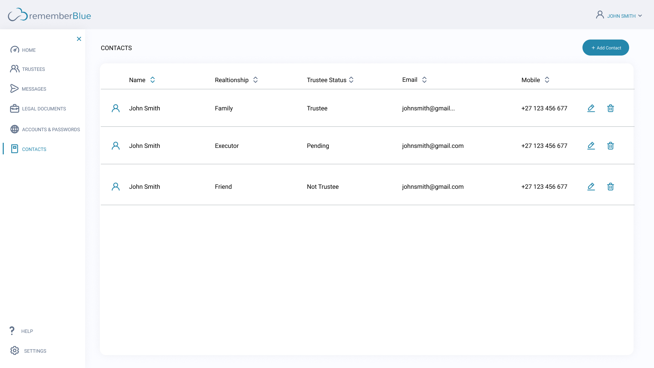
Task: Delete the Family contact row
Action: (x=610, y=108)
